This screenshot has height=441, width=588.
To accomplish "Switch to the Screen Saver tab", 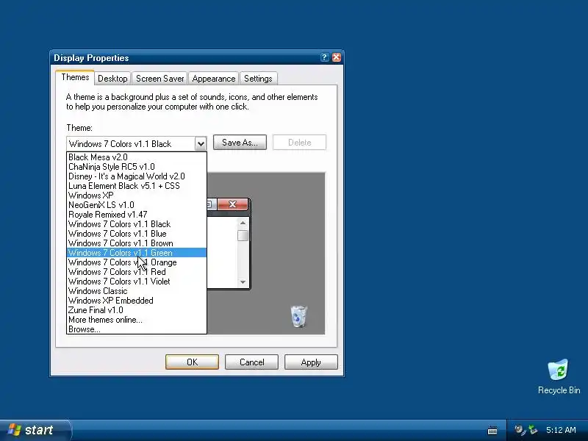I will click(159, 79).
